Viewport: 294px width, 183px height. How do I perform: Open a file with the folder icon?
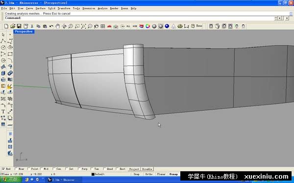pyautogui.click(x=13, y=26)
